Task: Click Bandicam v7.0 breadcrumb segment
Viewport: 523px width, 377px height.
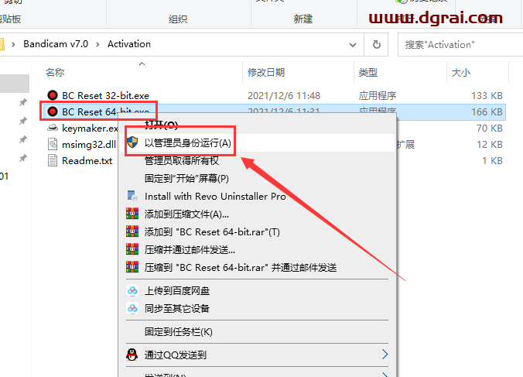Action: [56, 44]
